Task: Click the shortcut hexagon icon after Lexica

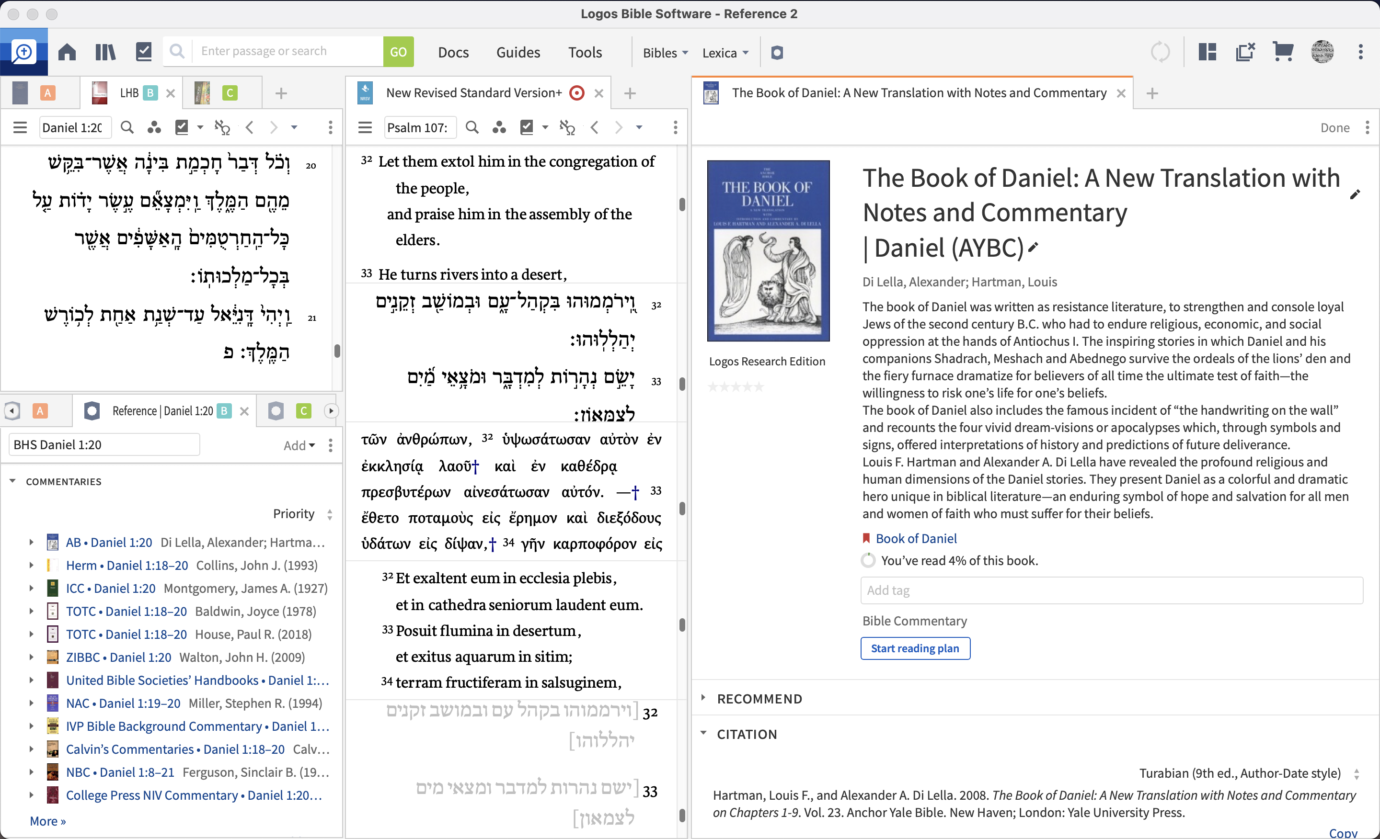Action: point(777,53)
